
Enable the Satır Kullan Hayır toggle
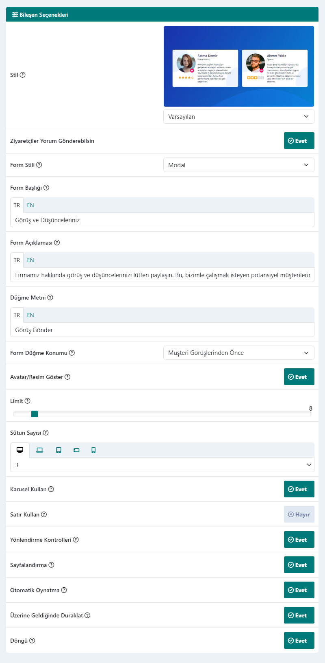point(299,514)
